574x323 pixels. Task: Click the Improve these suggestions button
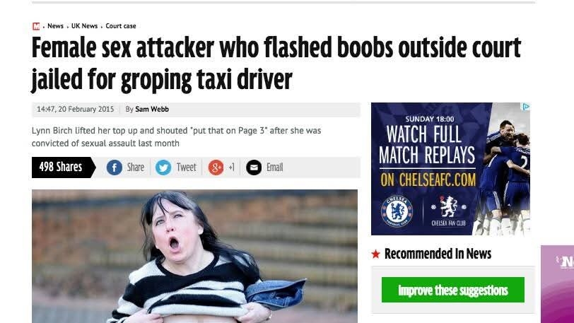[x=453, y=290]
